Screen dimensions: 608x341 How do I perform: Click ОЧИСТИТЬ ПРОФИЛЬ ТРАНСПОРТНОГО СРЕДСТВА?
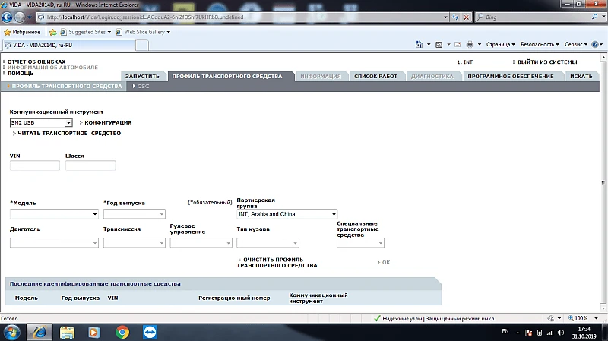[x=277, y=262]
